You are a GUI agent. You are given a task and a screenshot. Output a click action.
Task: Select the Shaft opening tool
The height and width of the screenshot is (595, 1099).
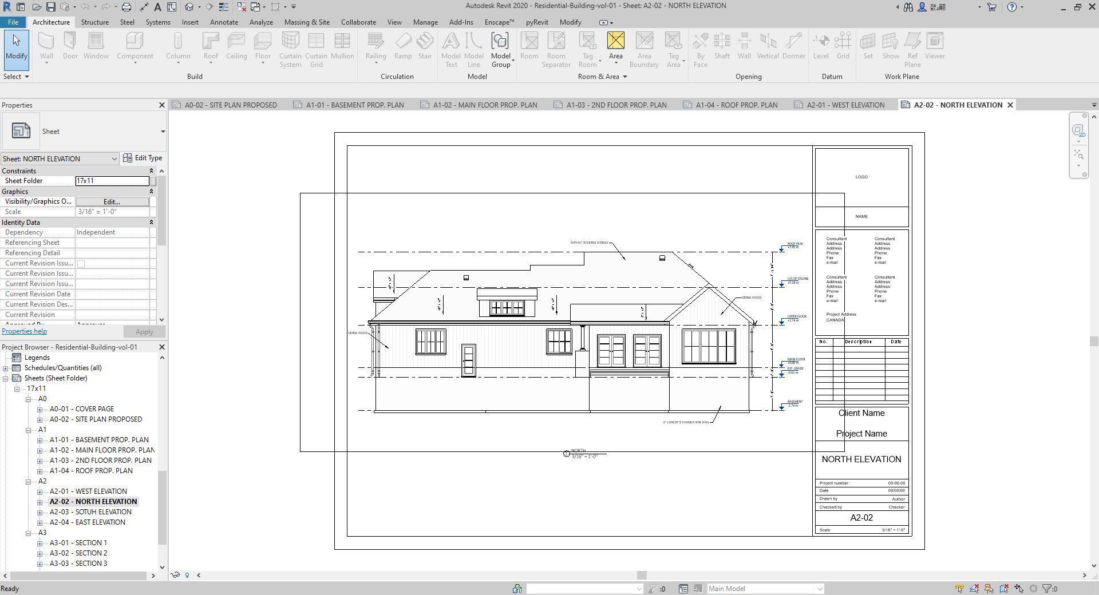[722, 46]
